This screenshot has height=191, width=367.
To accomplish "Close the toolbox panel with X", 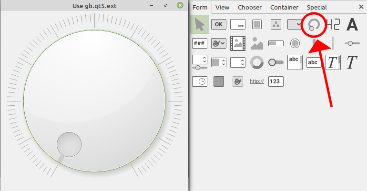I will pos(361,7).
